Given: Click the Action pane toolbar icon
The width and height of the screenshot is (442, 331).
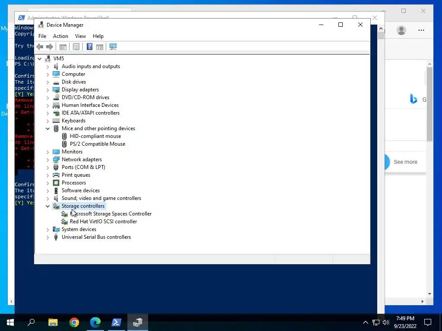Looking at the screenshot, I should (x=100, y=47).
